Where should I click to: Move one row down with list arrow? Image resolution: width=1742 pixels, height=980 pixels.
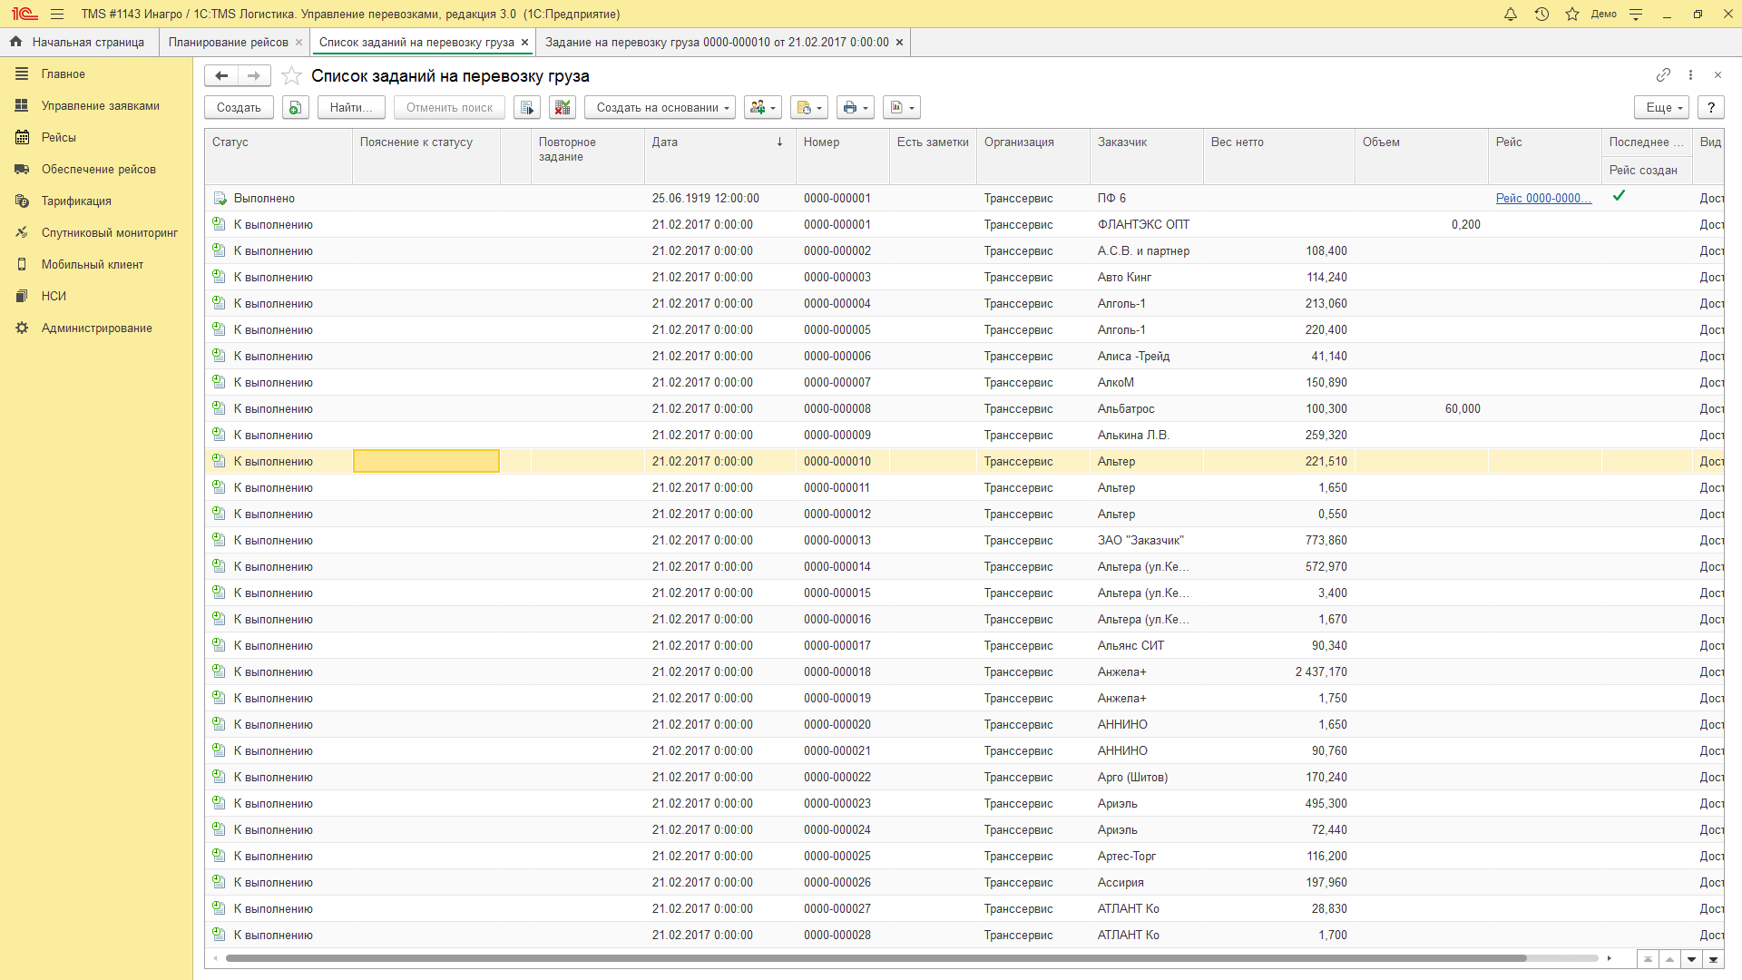point(1691,959)
